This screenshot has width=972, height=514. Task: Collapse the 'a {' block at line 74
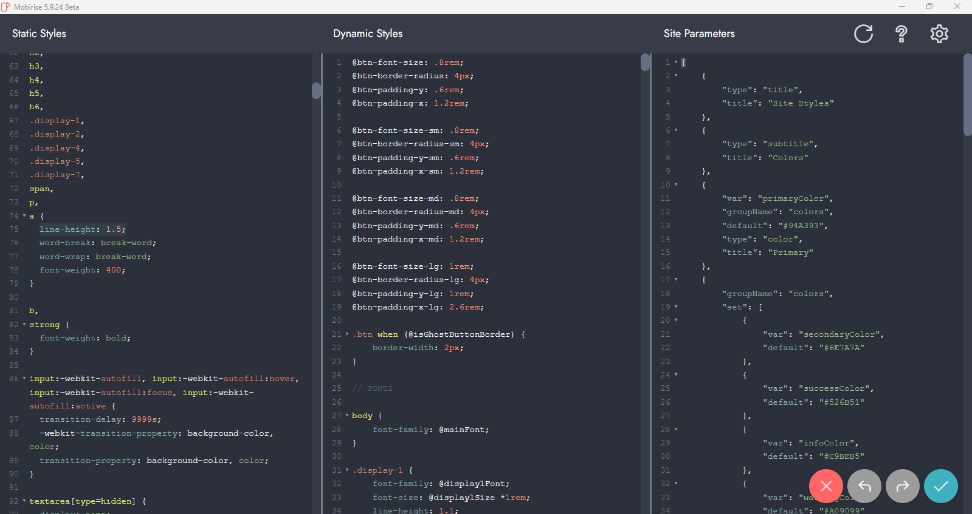click(x=24, y=216)
